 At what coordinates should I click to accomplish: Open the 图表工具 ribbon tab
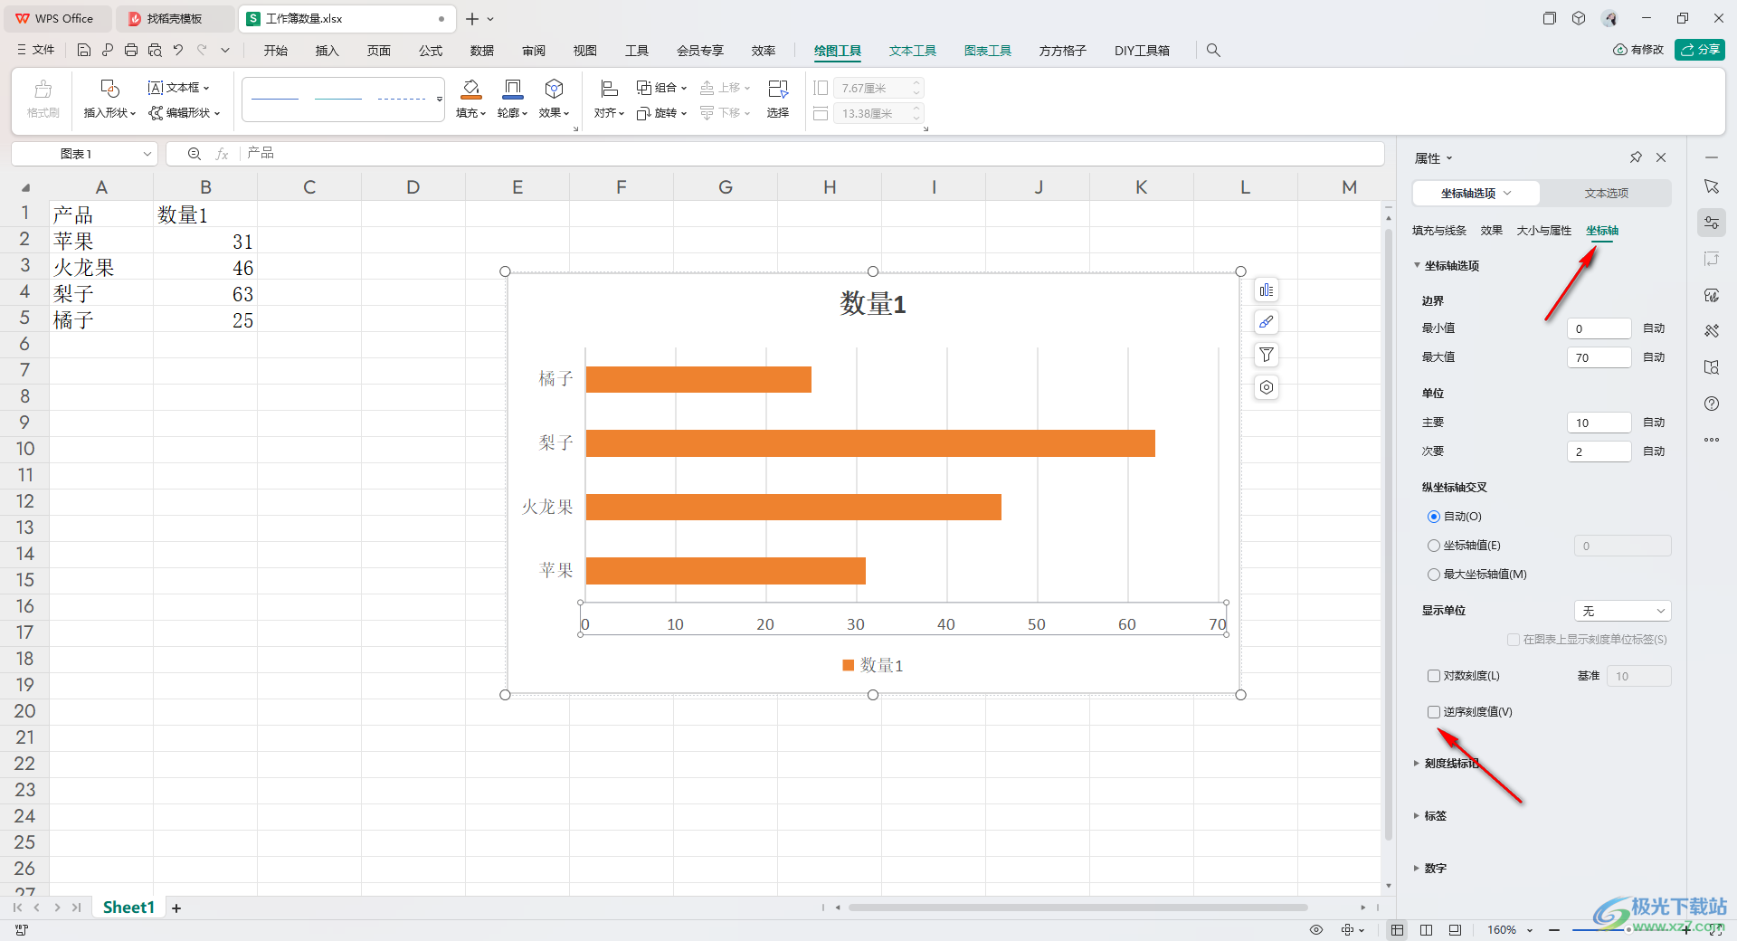click(x=988, y=51)
